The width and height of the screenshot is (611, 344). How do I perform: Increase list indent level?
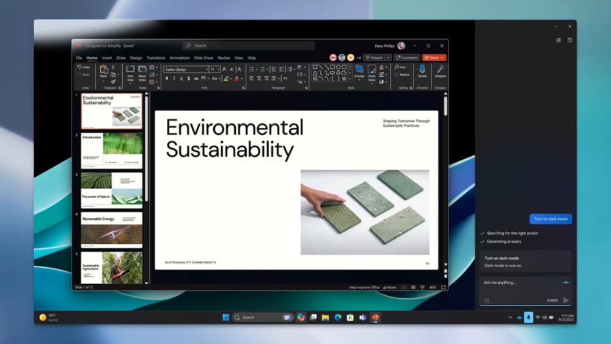pos(281,70)
